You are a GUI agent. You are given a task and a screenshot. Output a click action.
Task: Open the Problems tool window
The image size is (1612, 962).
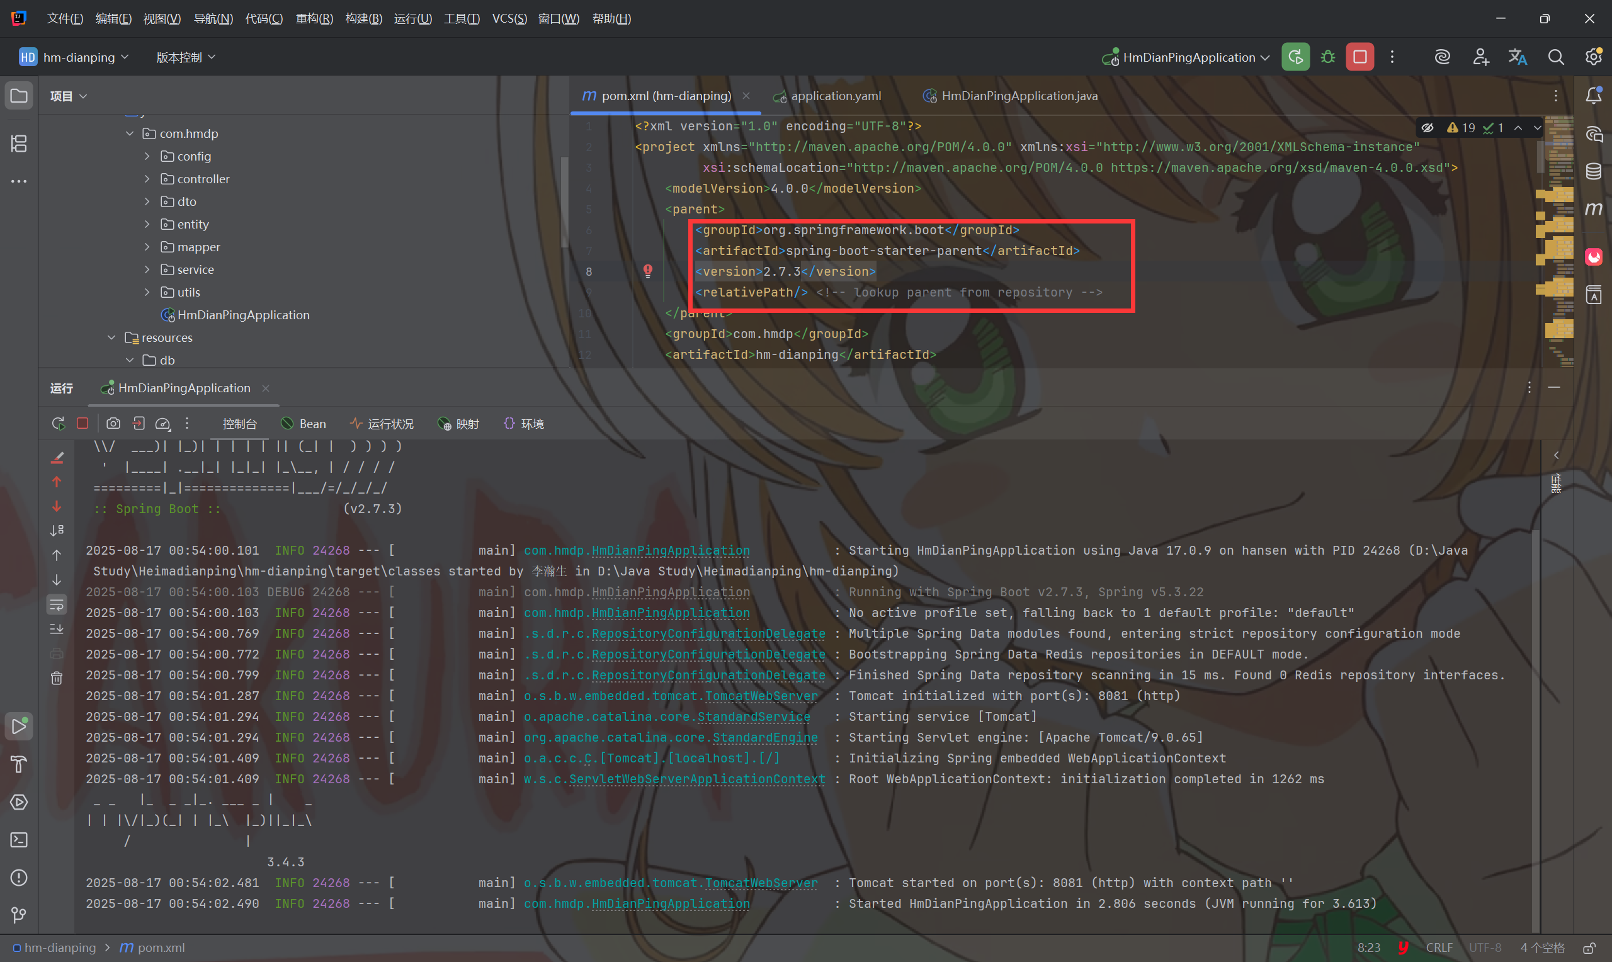click(19, 878)
